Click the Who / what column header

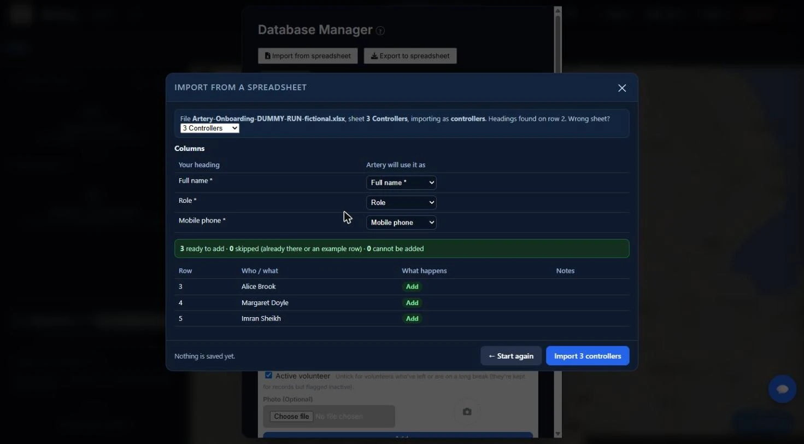[260, 271]
